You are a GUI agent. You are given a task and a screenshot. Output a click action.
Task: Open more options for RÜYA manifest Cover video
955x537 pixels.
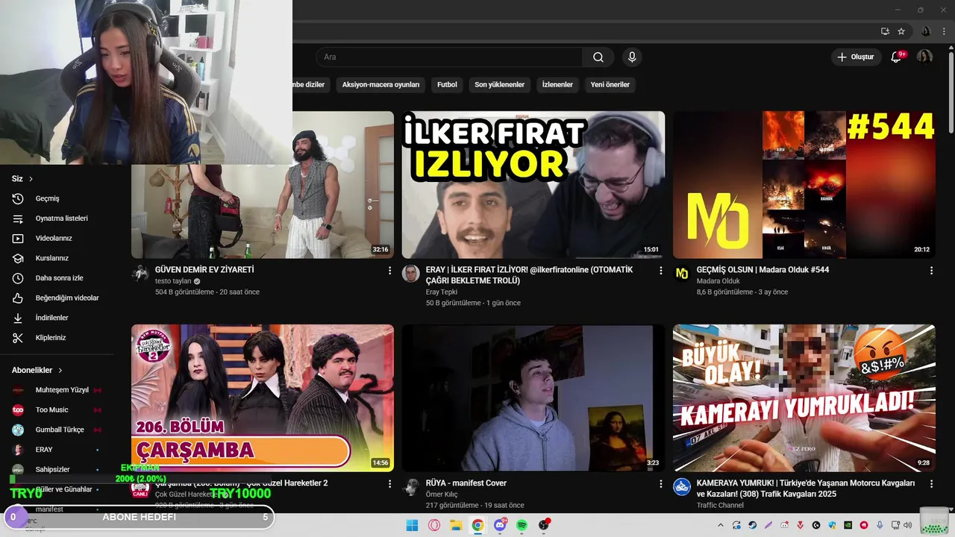(x=660, y=484)
